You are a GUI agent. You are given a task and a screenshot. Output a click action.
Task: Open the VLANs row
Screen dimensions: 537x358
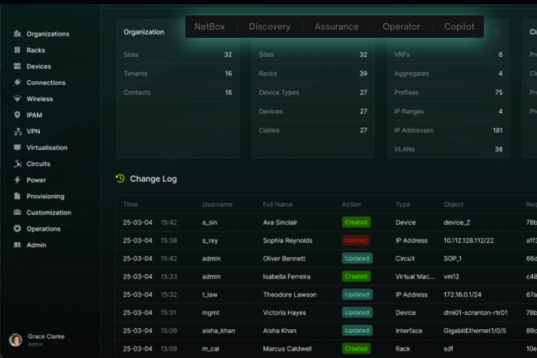pos(449,149)
